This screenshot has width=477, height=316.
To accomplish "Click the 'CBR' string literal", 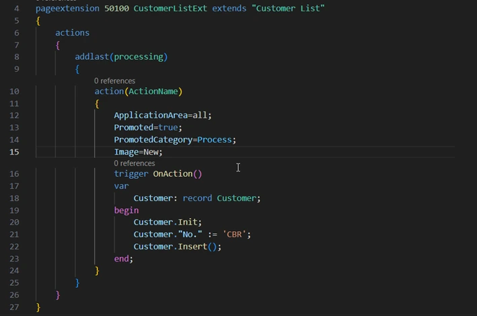I will (234, 235).
